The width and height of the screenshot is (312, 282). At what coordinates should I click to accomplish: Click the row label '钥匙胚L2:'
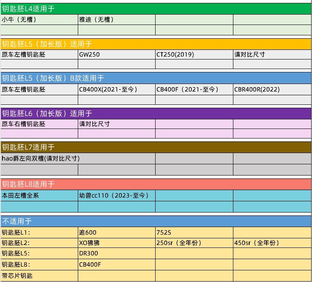[x=39, y=243]
